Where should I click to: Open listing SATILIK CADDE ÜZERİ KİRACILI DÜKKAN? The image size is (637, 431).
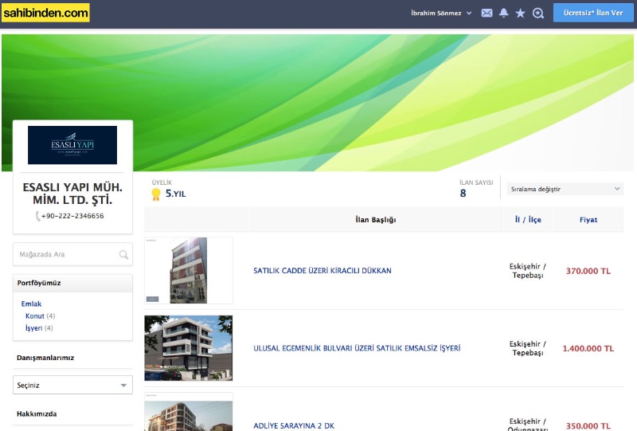322,271
